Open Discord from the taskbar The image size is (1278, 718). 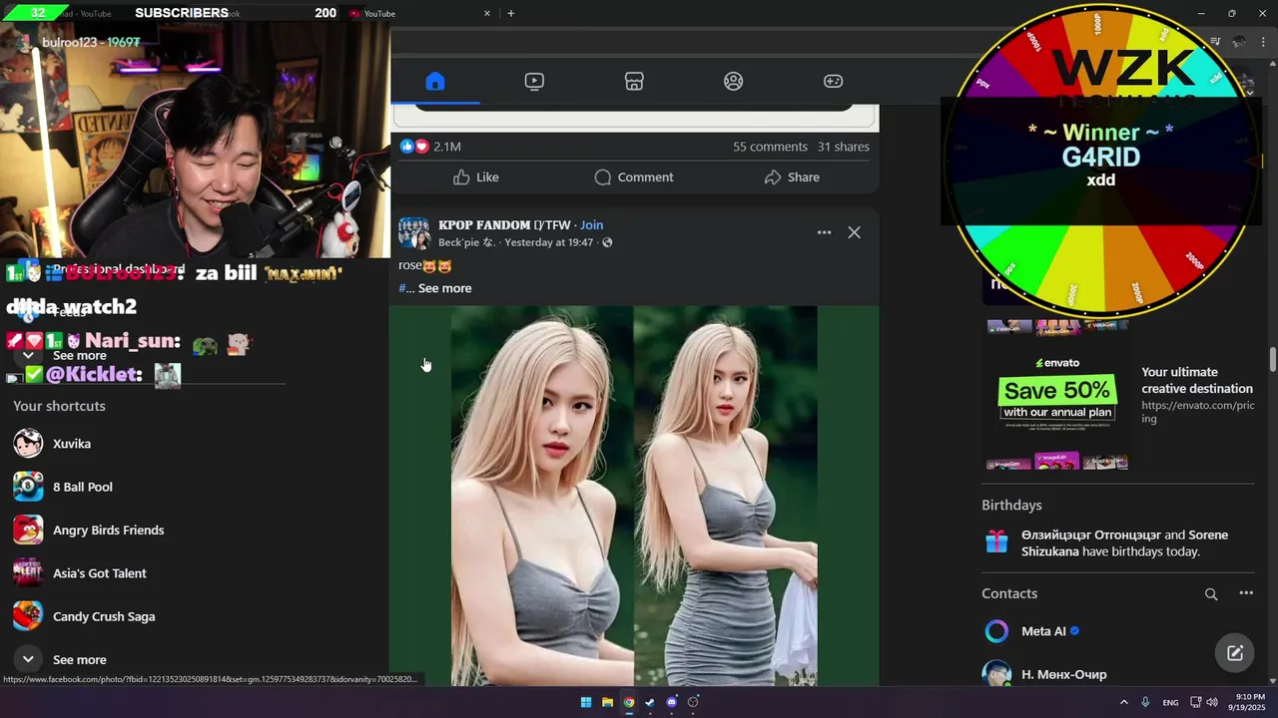pos(672,702)
